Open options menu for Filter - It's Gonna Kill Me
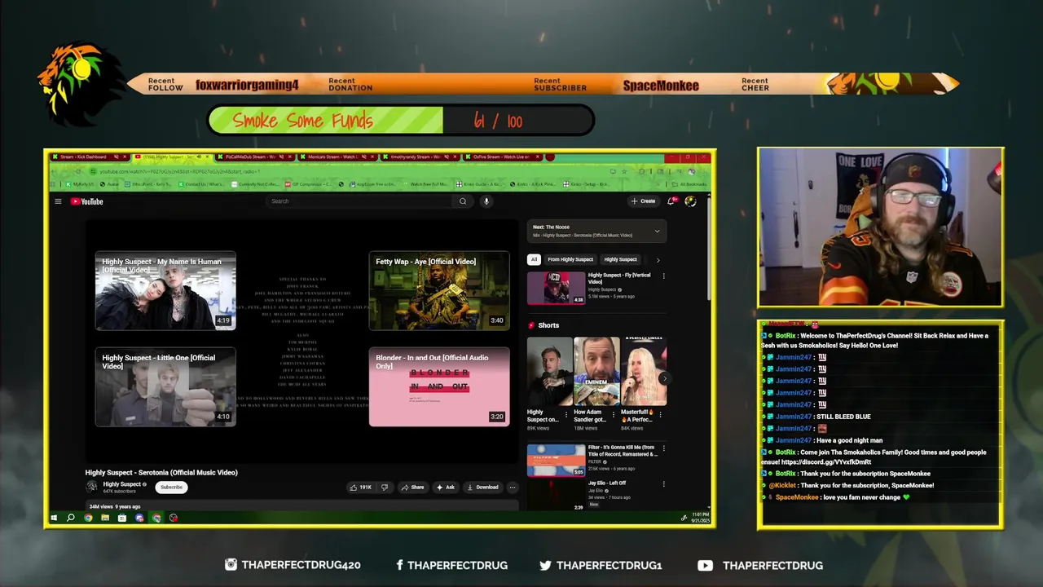This screenshot has width=1043, height=587. (663, 448)
